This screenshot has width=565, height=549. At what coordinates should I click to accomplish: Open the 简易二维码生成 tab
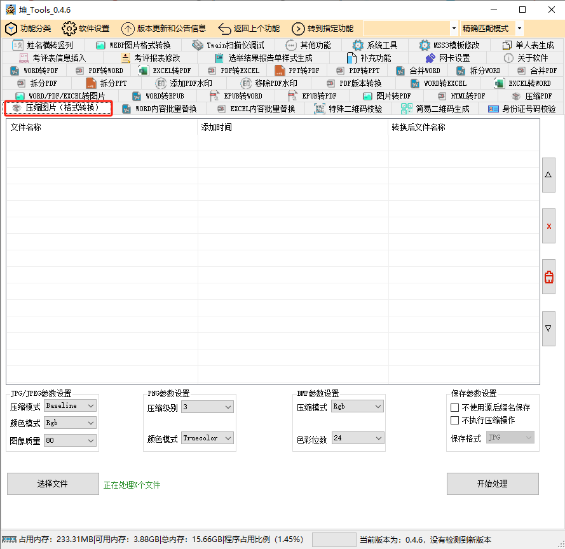tap(436, 109)
